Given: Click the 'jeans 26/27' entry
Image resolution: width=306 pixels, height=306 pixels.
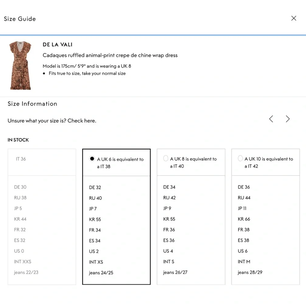Looking at the screenshot, I should pos(175,272).
